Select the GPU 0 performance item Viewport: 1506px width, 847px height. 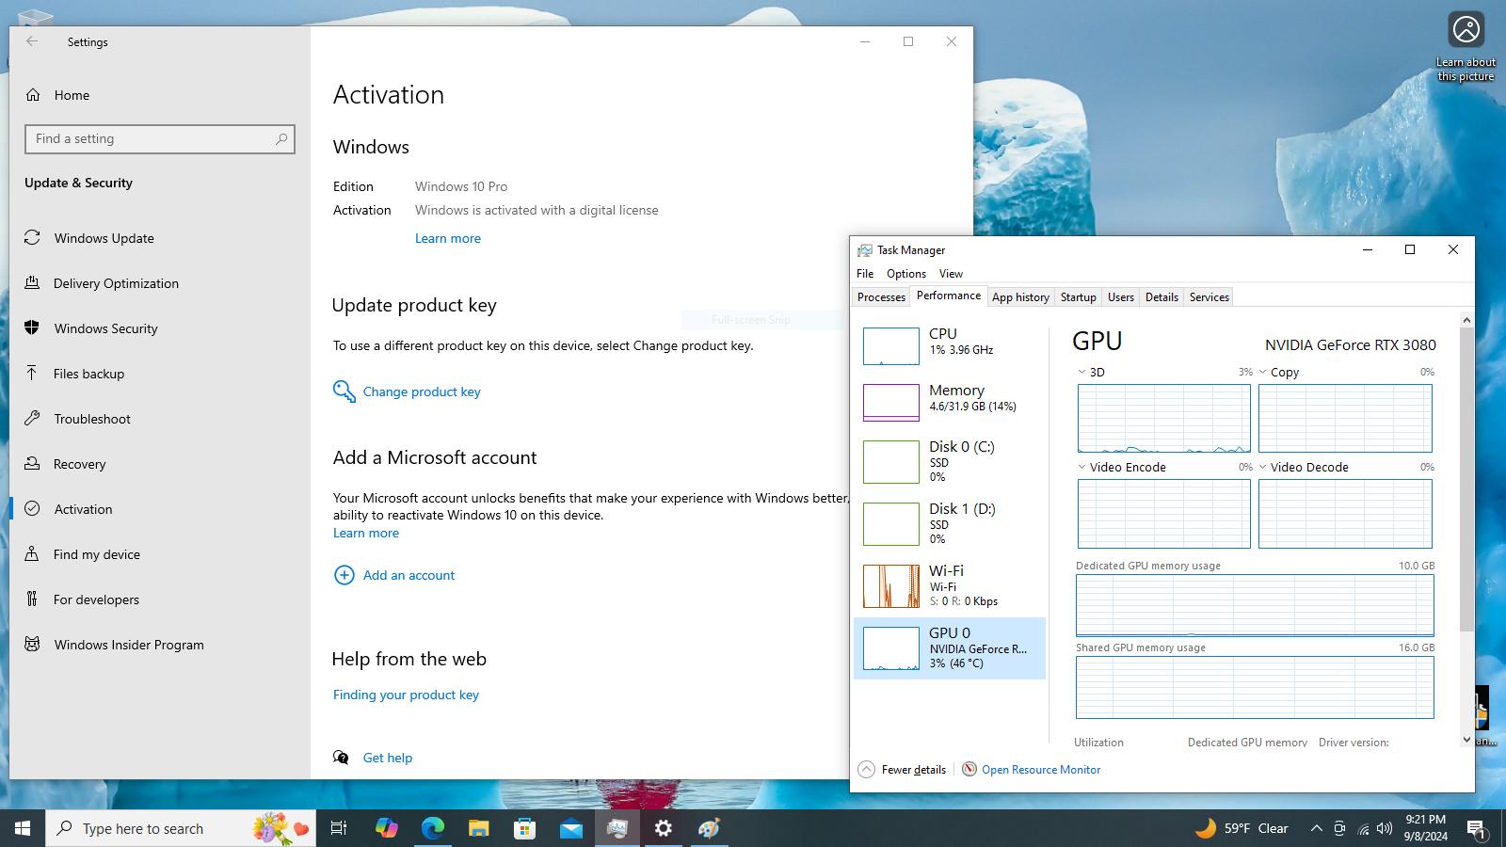[950, 648]
